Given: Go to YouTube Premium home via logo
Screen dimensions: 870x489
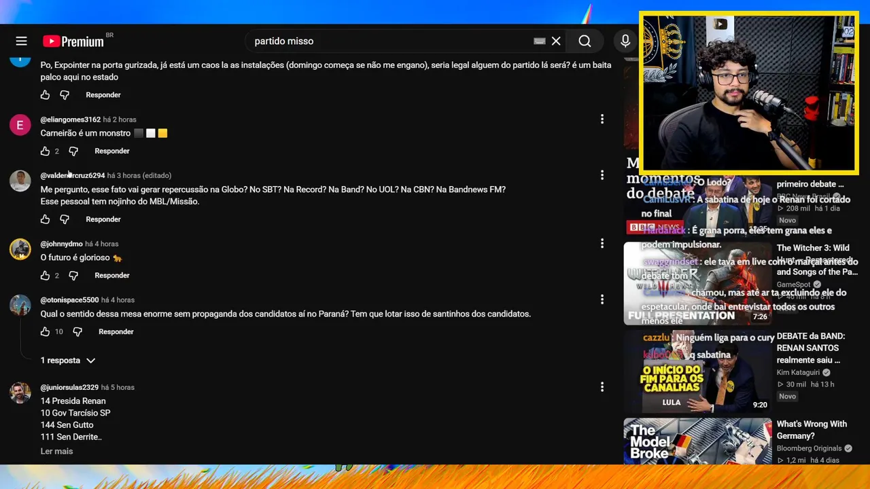Looking at the screenshot, I should tap(73, 41).
